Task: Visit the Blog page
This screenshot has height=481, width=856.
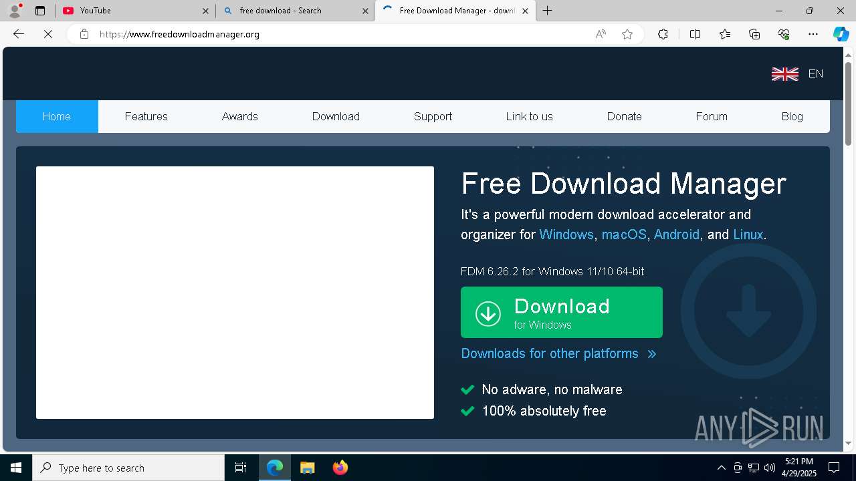Action: pyautogui.click(x=792, y=116)
